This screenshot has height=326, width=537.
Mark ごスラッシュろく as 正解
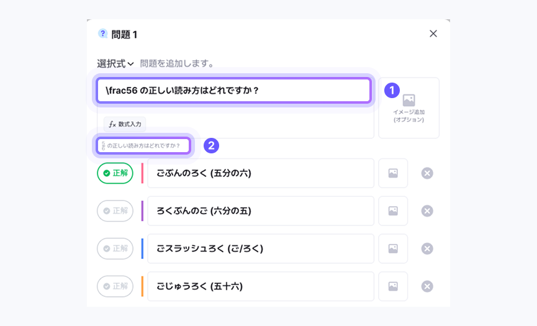click(115, 249)
